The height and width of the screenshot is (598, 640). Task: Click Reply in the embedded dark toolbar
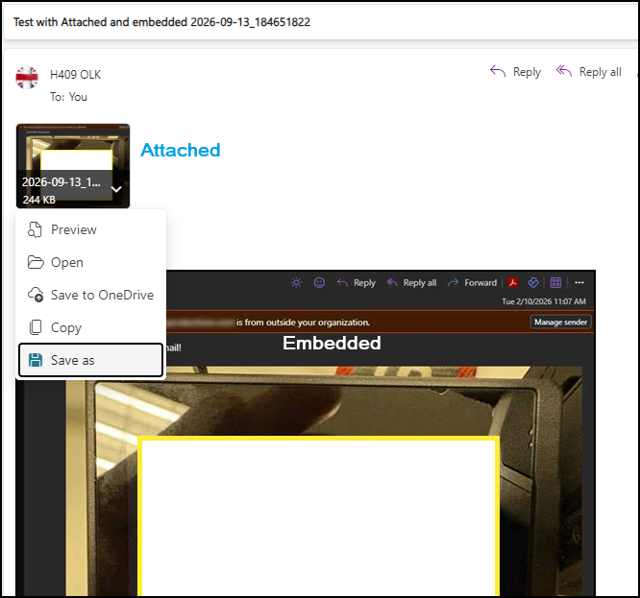pos(356,282)
